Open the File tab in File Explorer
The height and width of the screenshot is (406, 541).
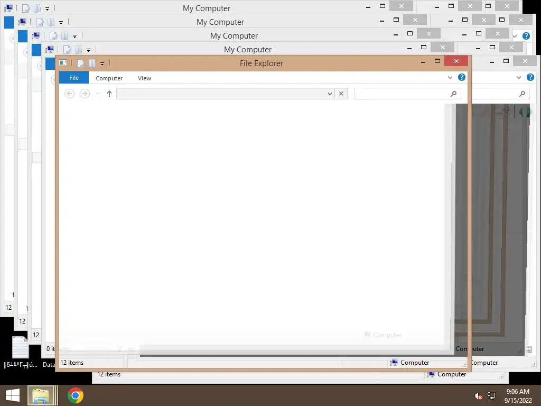point(74,78)
